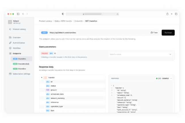
Task: Click the browser share icon
Action: pyautogui.click(x=167, y=14)
